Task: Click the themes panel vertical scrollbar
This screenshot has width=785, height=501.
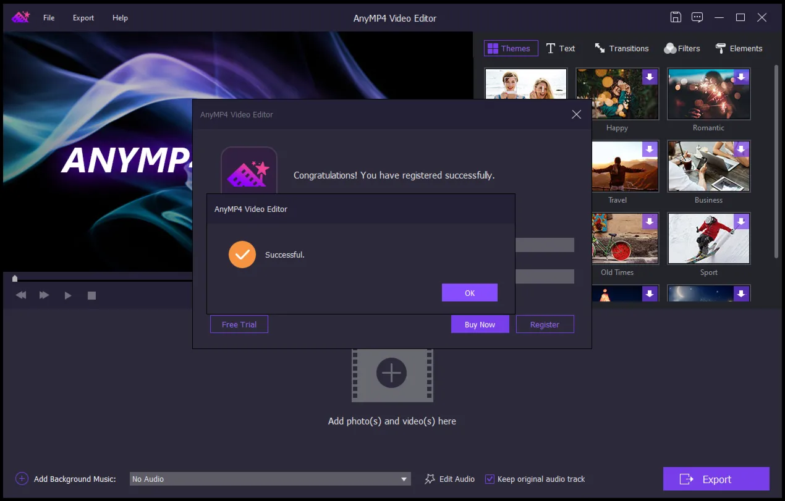Action: tap(776, 161)
